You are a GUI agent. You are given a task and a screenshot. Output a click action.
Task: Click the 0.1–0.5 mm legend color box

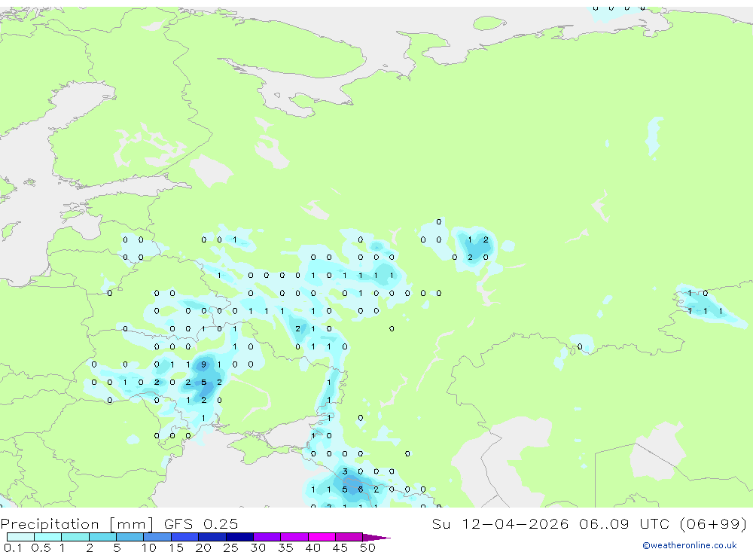click(20, 537)
